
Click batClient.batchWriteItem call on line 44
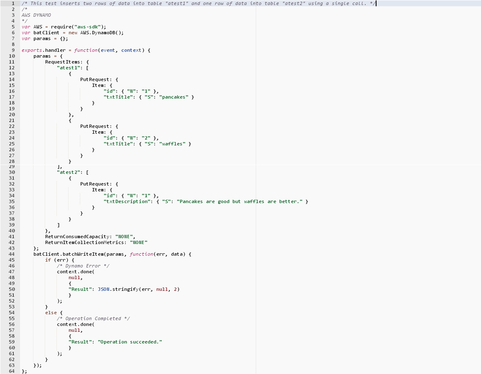coord(69,254)
